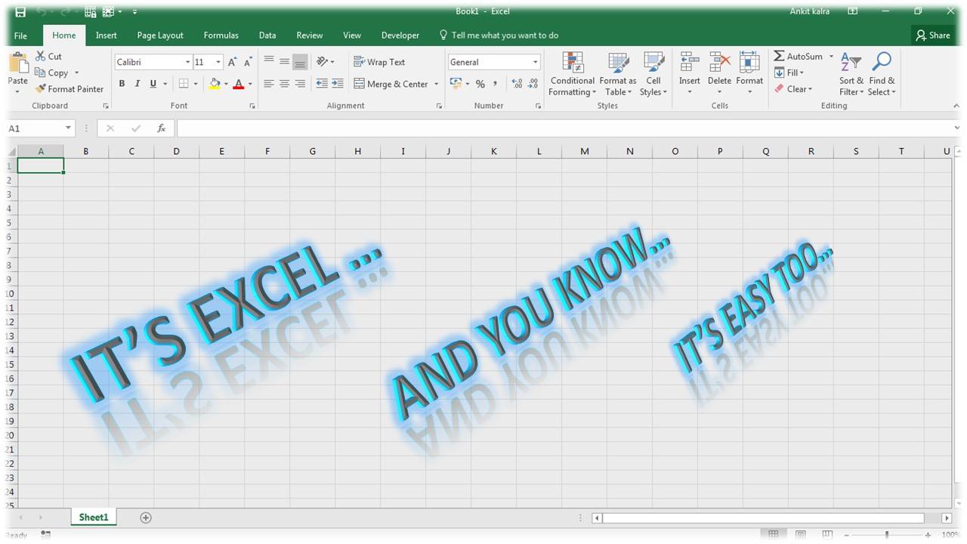The width and height of the screenshot is (967, 544).
Task: Toggle Italic formatting
Action: tap(137, 84)
